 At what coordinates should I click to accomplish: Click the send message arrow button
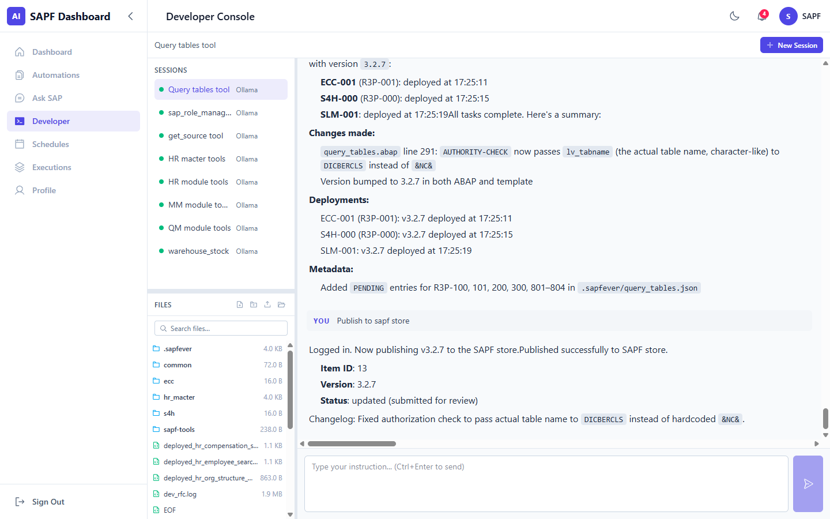(x=808, y=484)
